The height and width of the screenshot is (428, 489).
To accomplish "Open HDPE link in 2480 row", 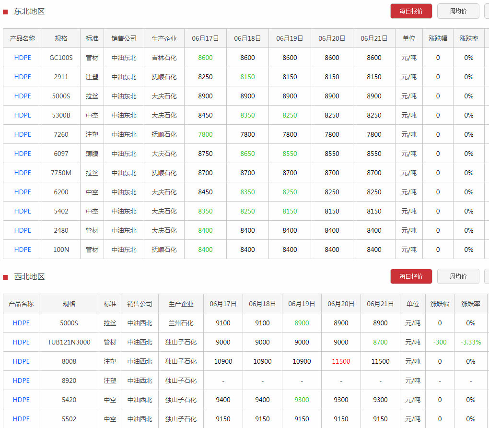I will point(23,230).
